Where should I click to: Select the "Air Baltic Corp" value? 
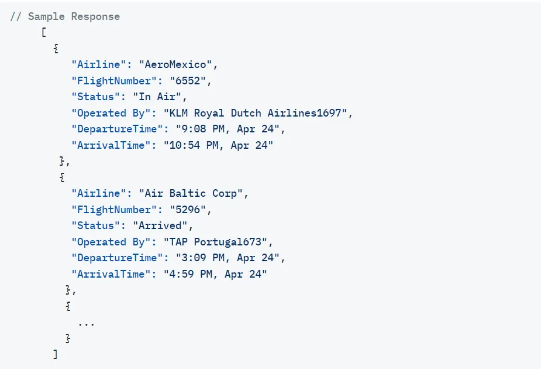coord(191,193)
